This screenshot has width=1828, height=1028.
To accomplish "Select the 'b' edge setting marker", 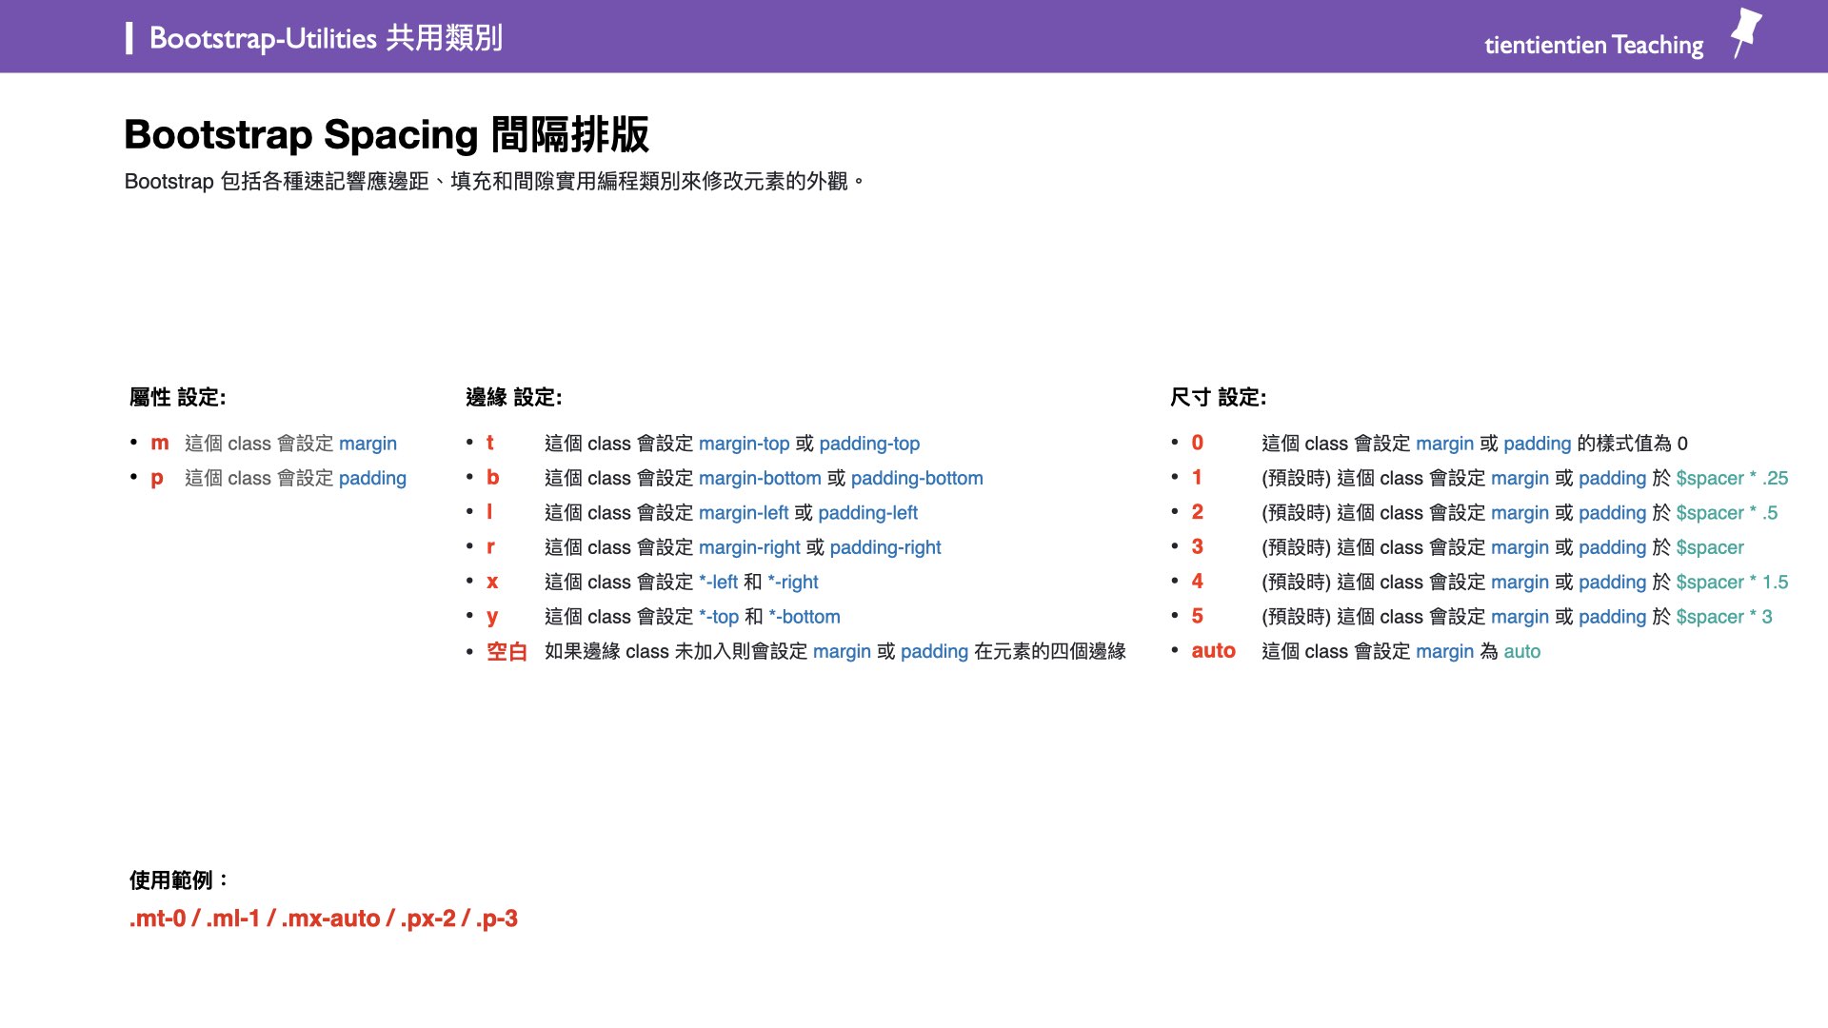I will pyautogui.click(x=491, y=478).
